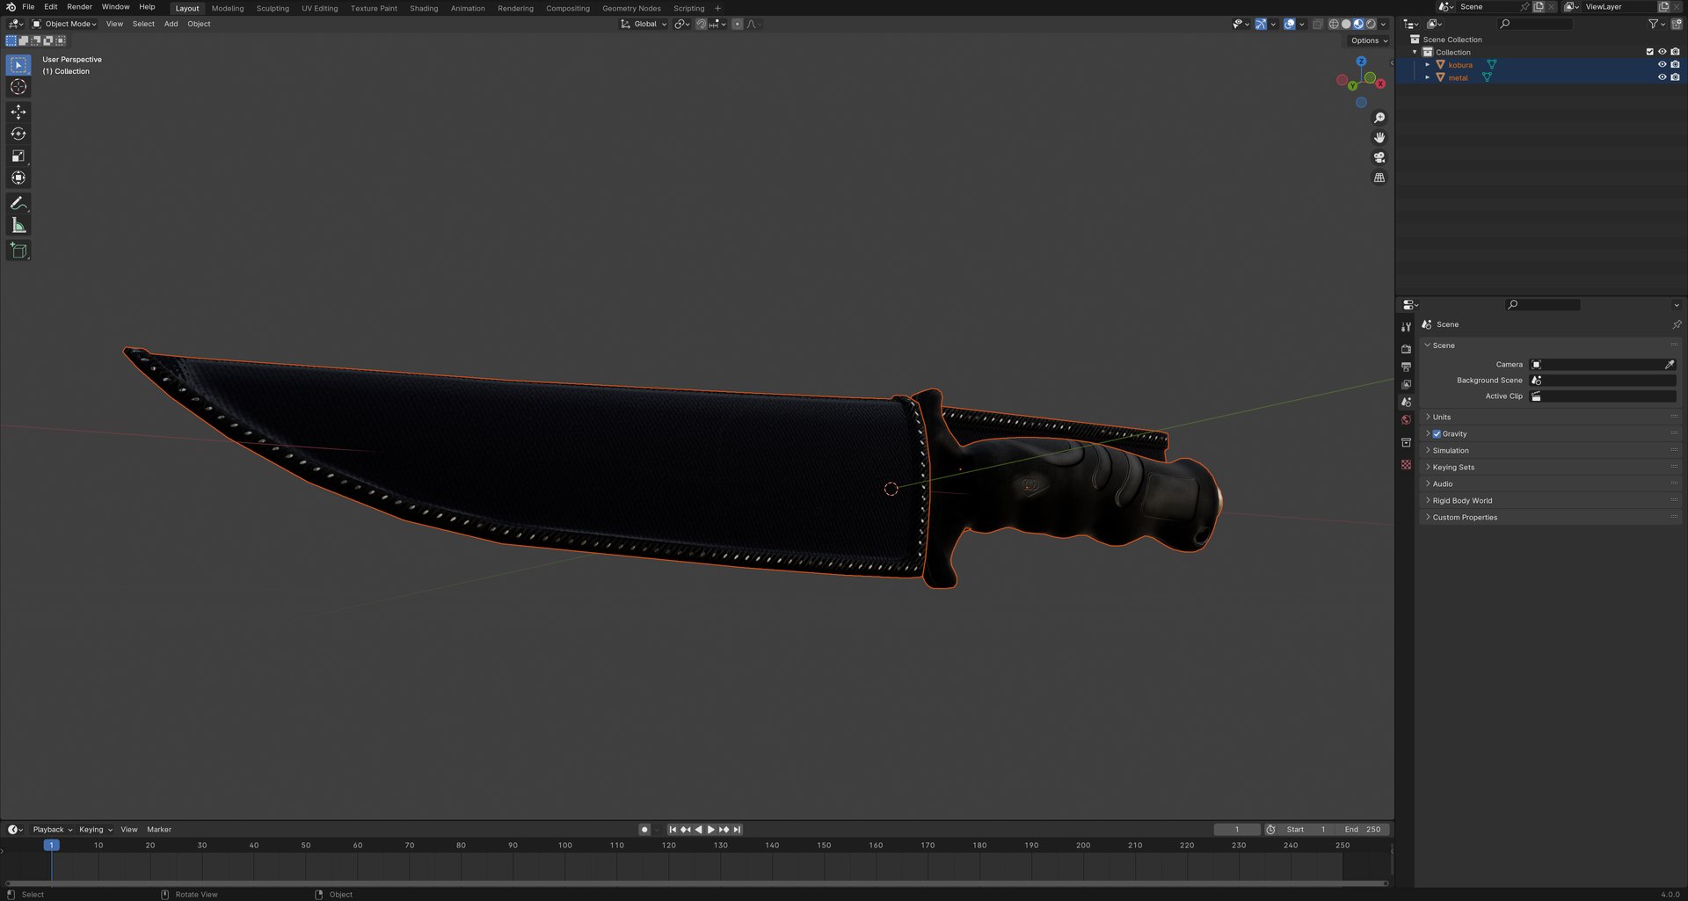The height and width of the screenshot is (901, 1688).
Task: Select the Measure tool
Action: point(18,226)
